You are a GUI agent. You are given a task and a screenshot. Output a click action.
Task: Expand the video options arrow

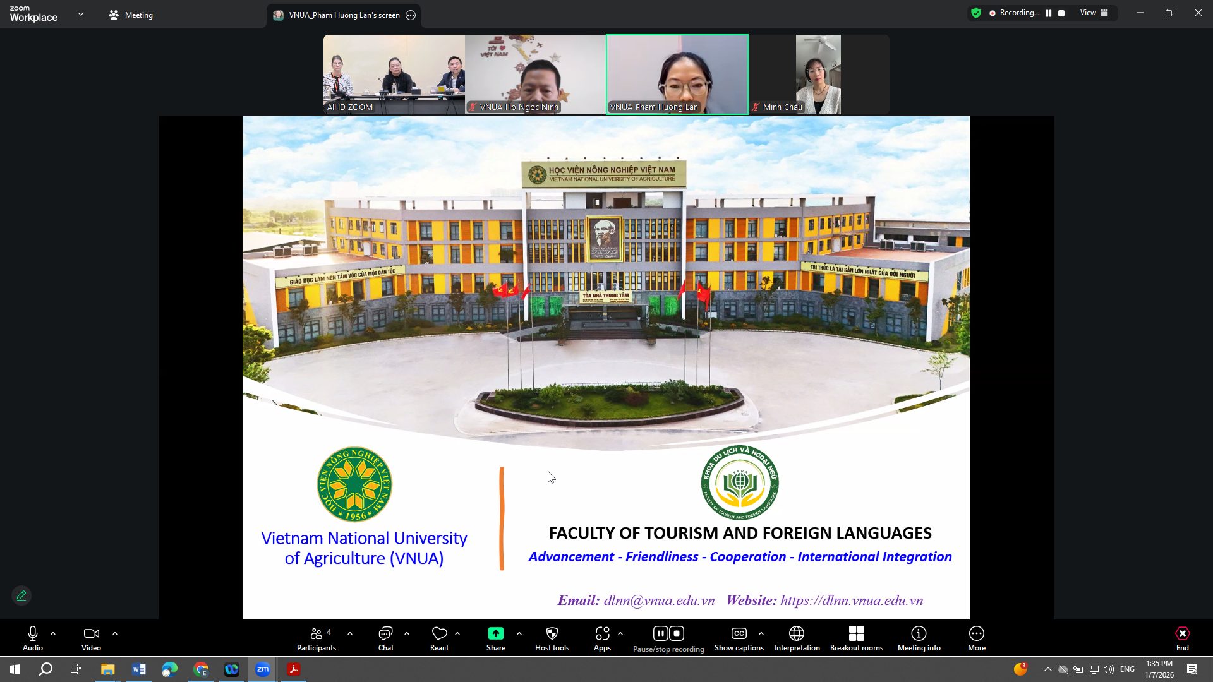pyautogui.click(x=115, y=633)
